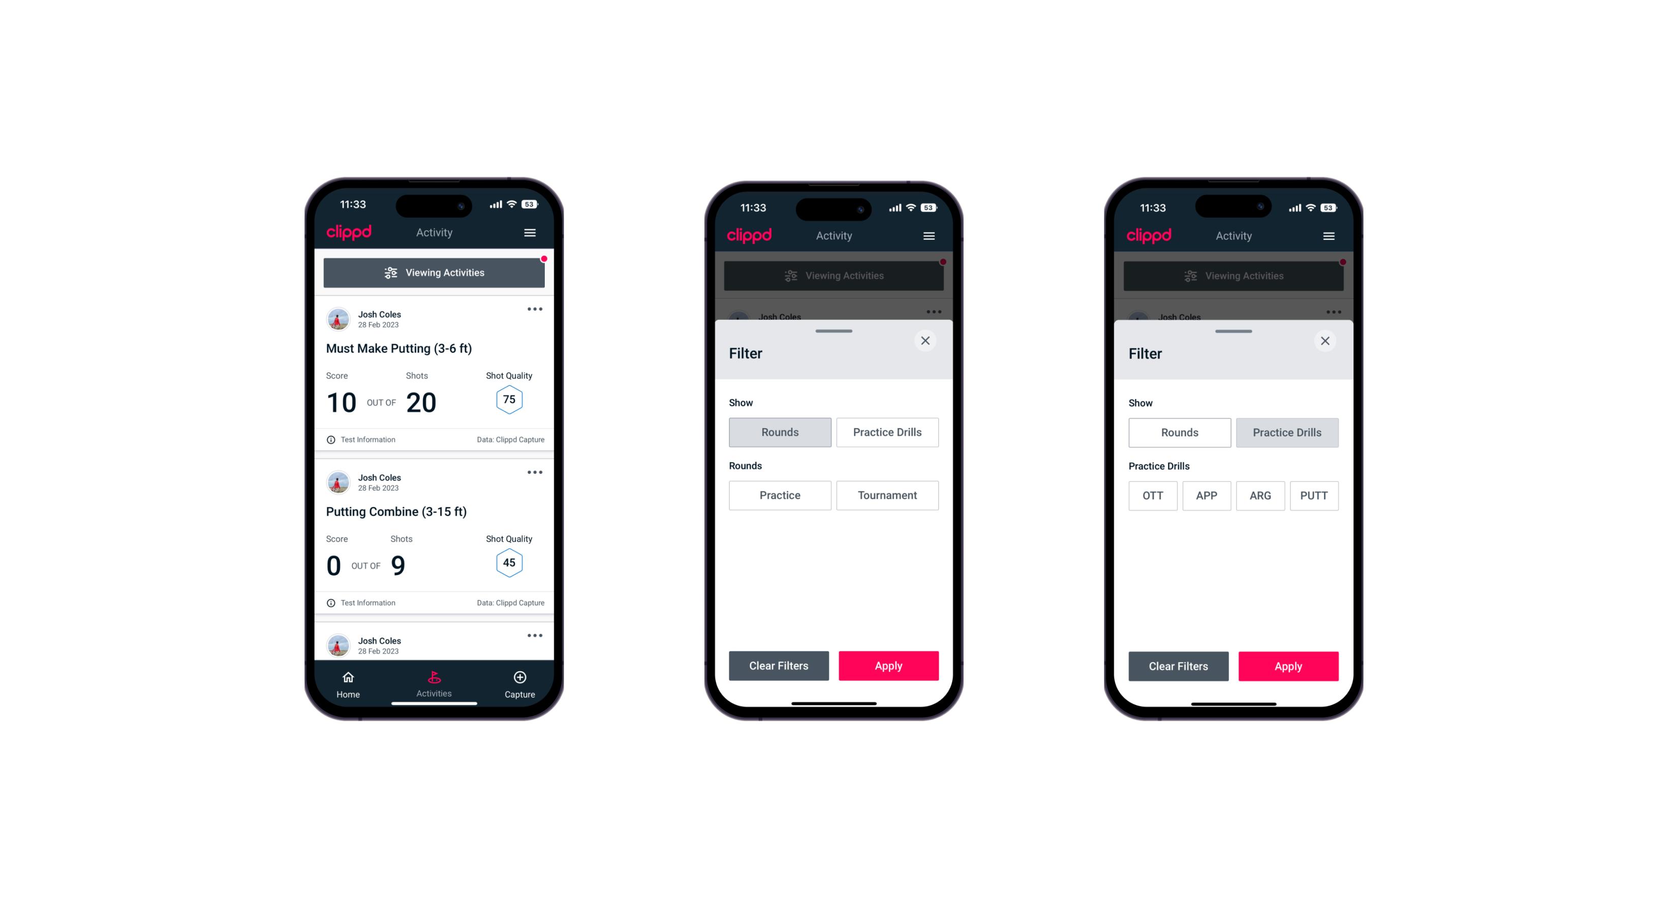
Task: Select the Tournament rounds filter
Action: point(885,494)
